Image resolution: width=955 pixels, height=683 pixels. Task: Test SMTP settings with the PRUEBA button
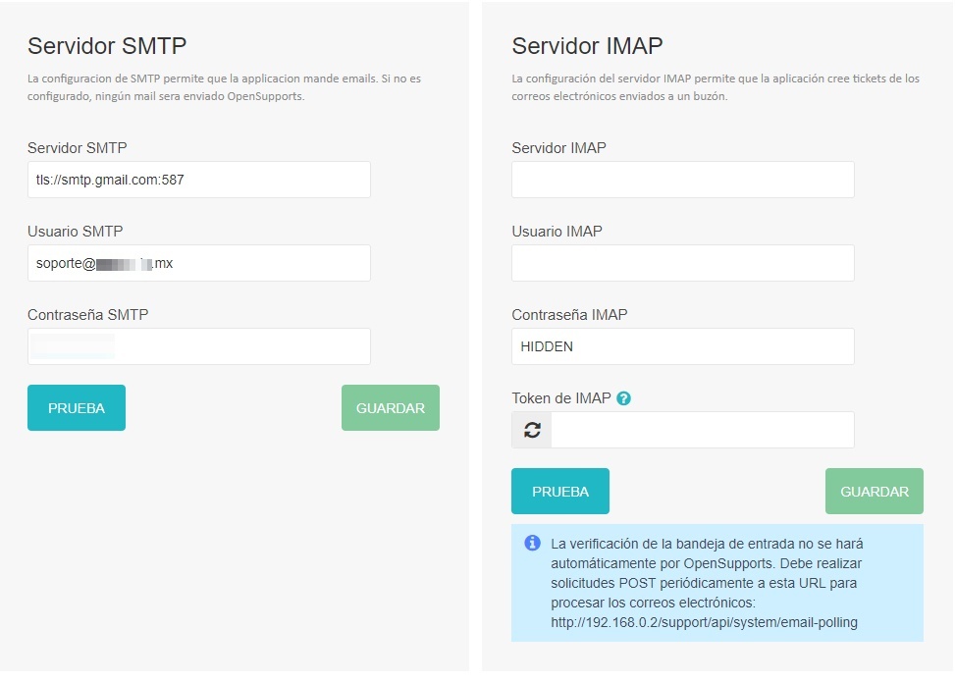[76, 407]
